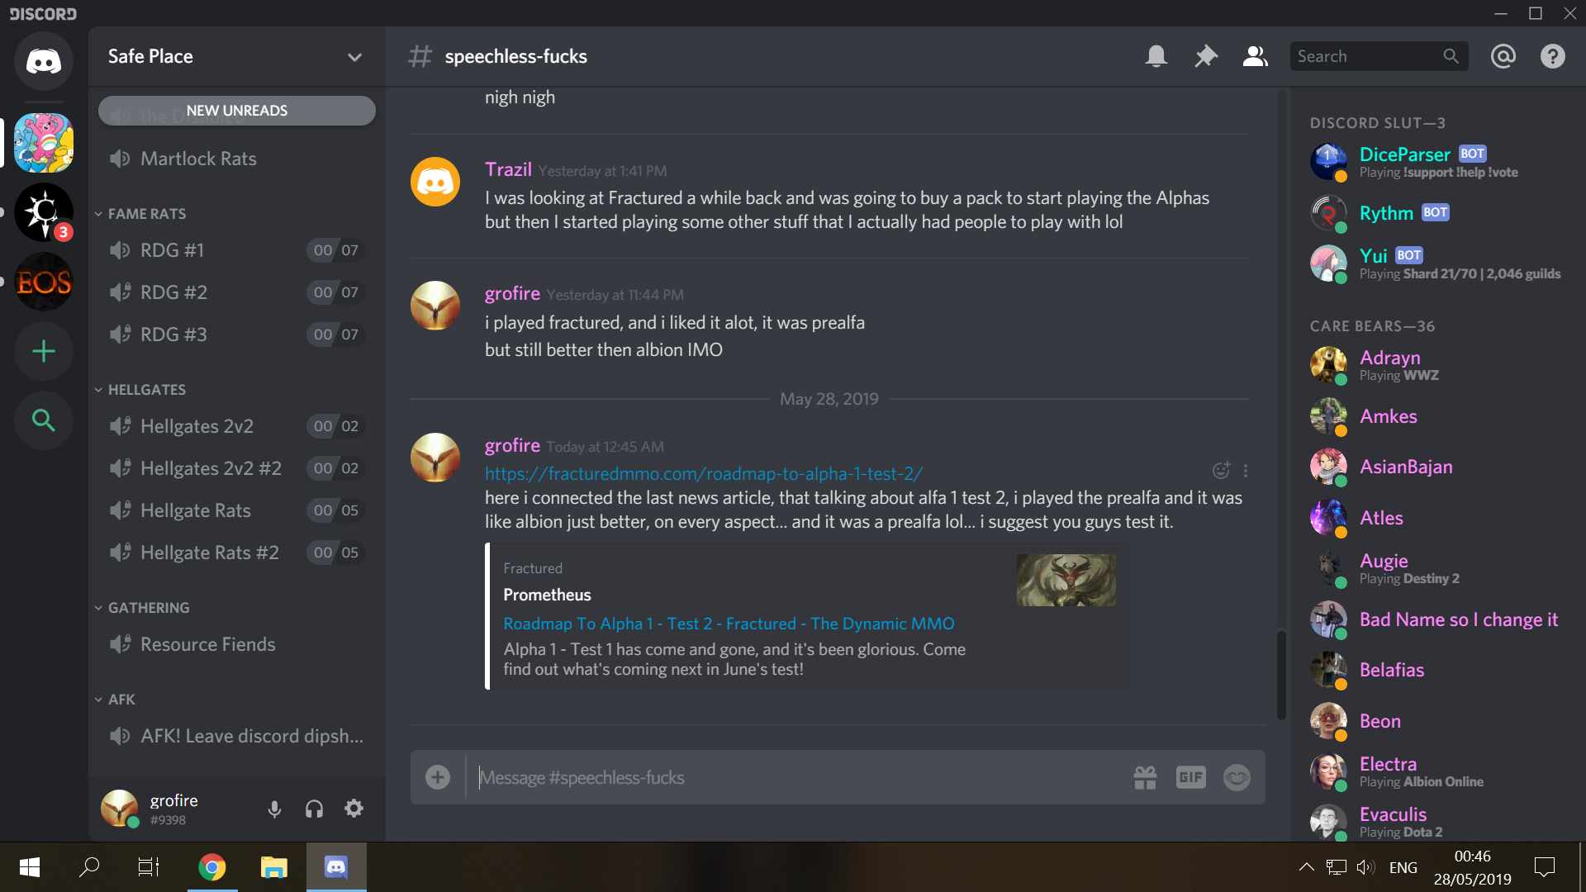Image resolution: width=1586 pixels, height=892 pixels.
Task: Join the RDG #2 voice channel
Action: (236, 292)
